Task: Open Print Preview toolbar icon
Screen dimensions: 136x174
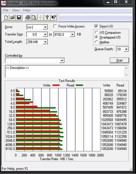Action: point(34,17)
